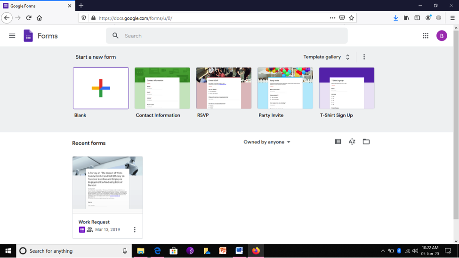
Task: Open Microsoft Store from the taskbar
Action: point(174,251)
